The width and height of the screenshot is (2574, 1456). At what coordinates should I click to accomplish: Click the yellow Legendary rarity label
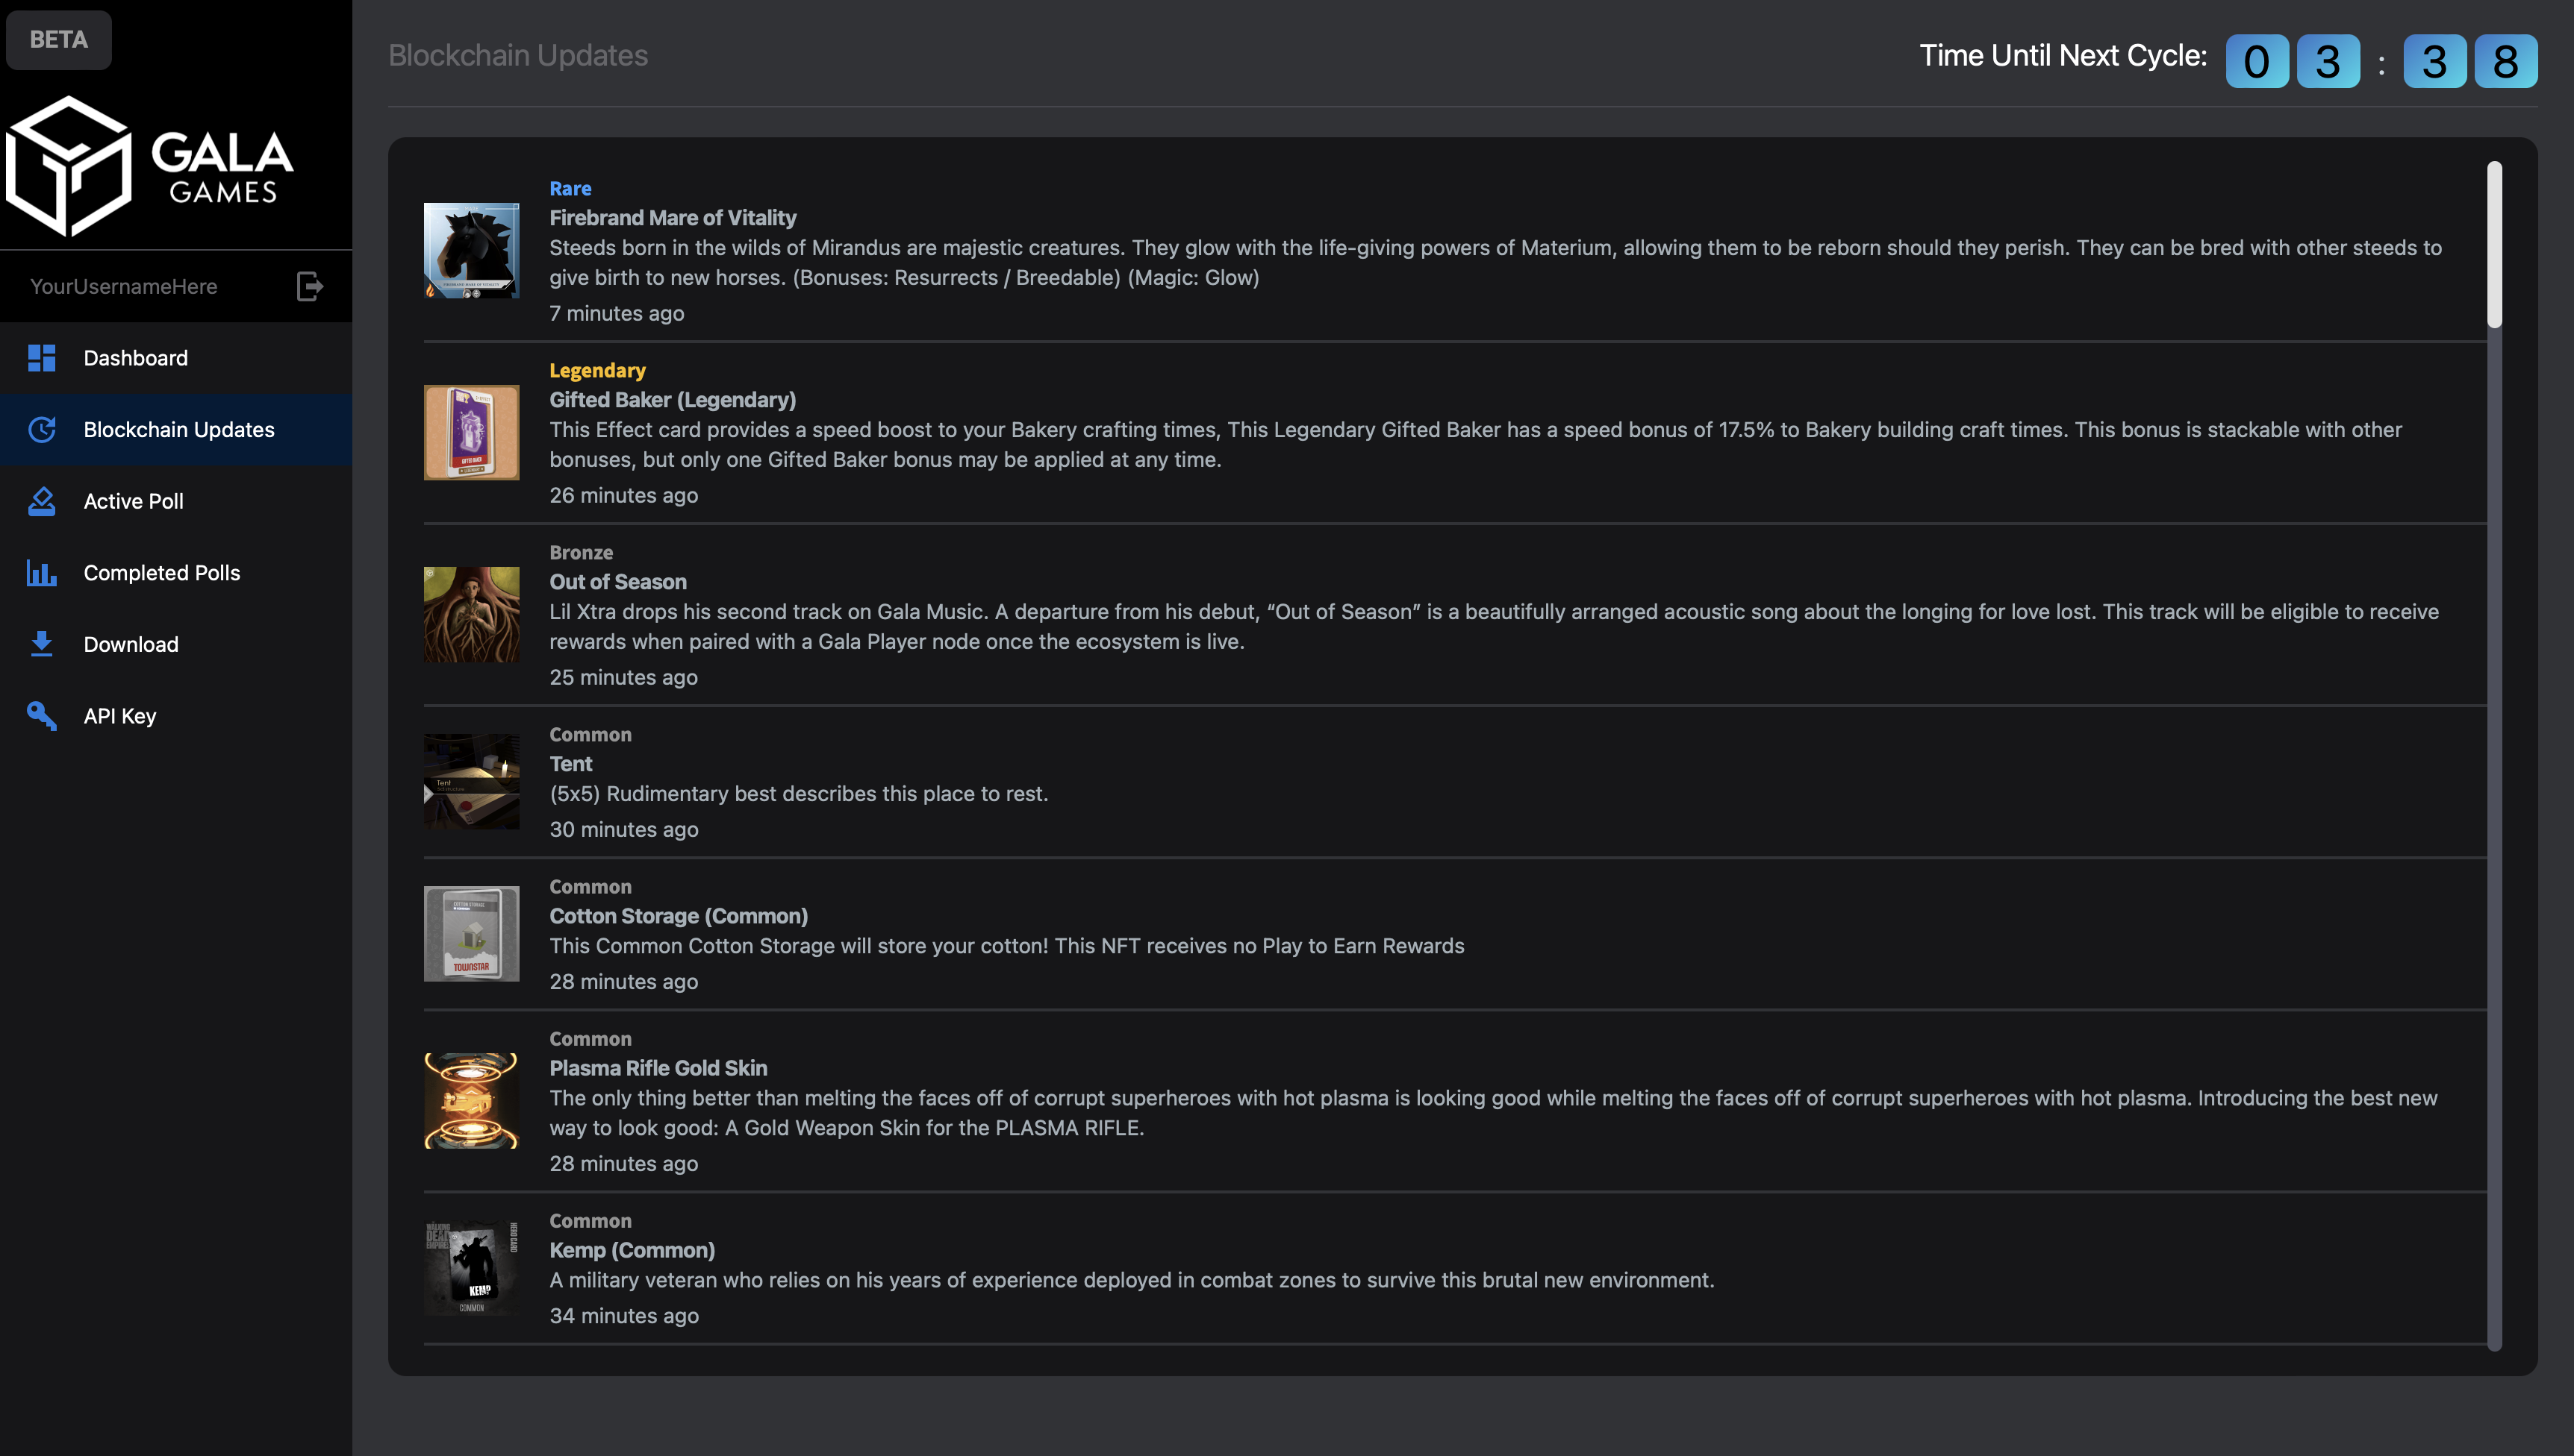pyautogui.click(x=597, y=370)
